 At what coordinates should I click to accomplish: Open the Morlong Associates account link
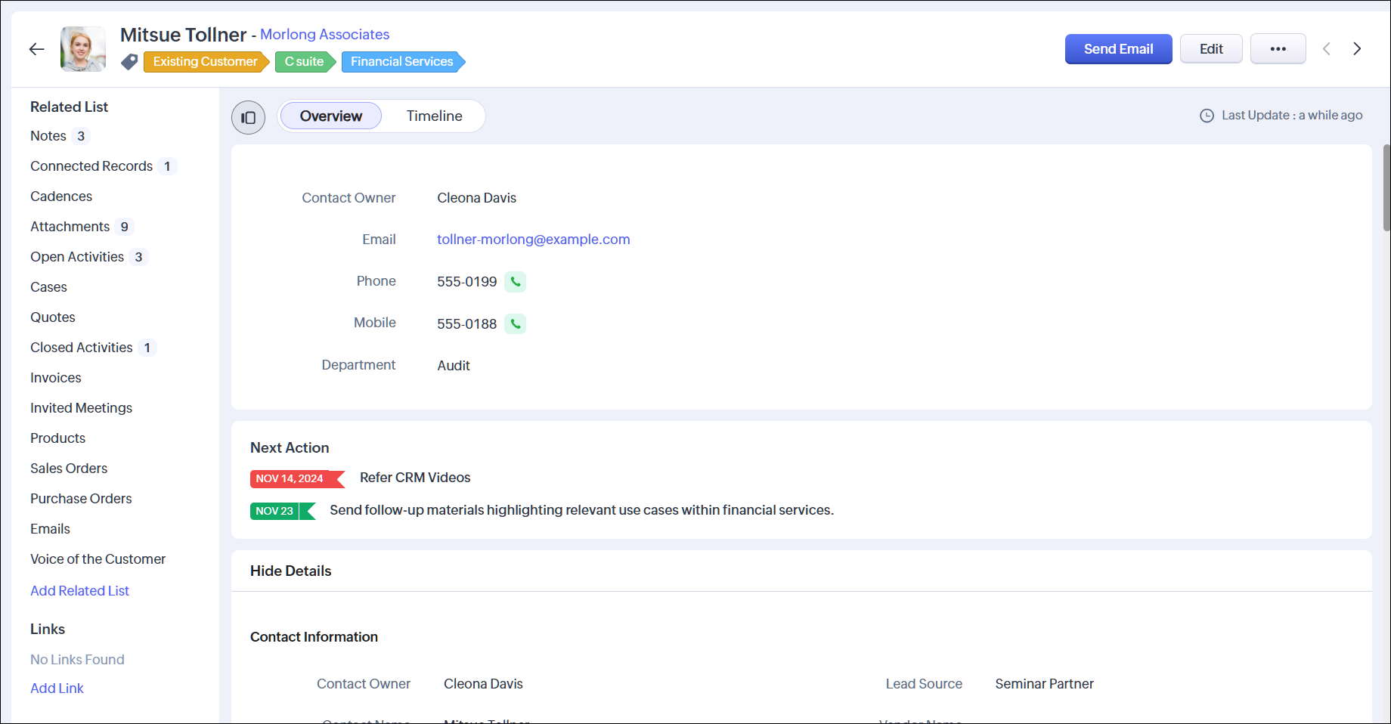point(325,35)
